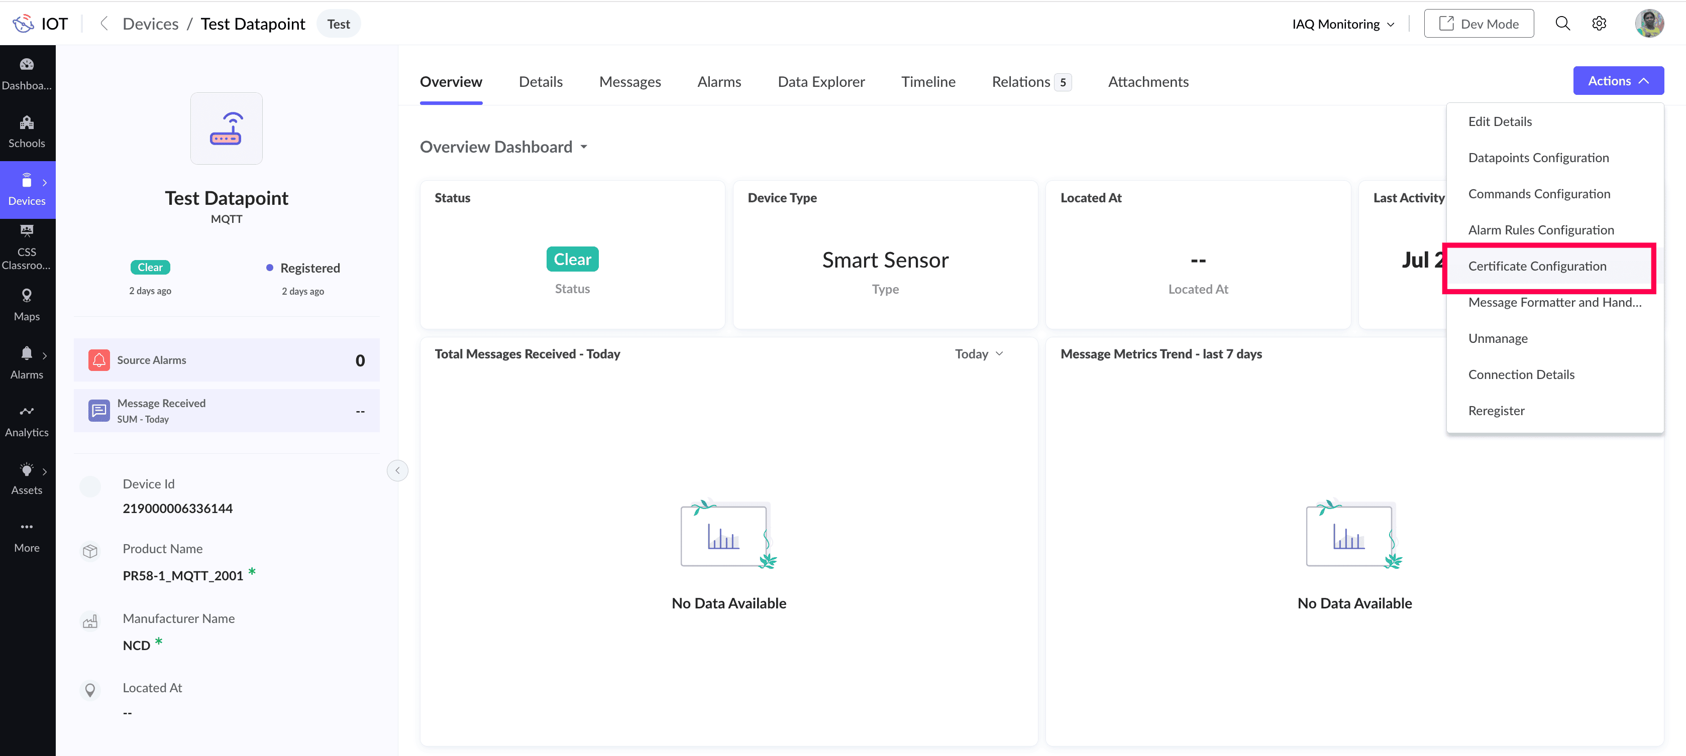
Task: Open the settings gear icon
Action: tap(1599, 24)
